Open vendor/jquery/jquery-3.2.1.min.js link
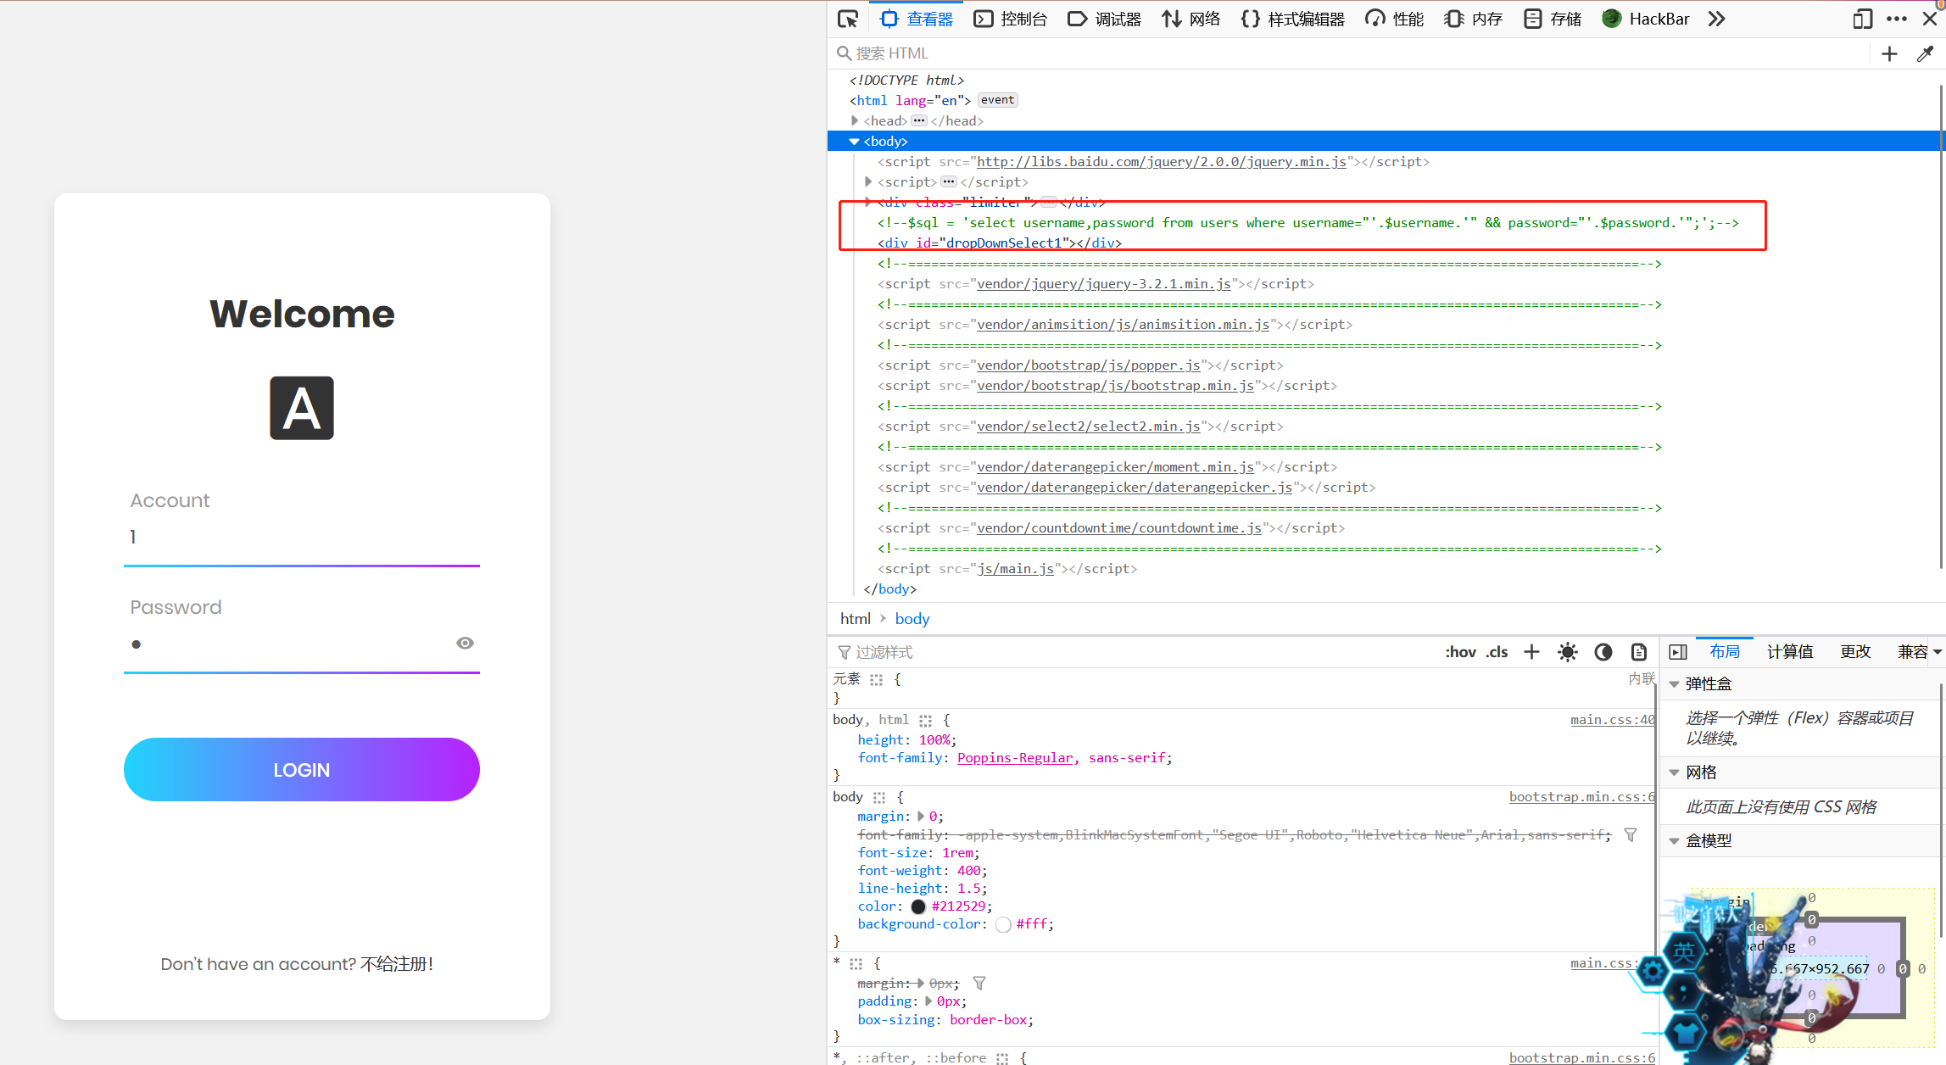 (1104, 283)
